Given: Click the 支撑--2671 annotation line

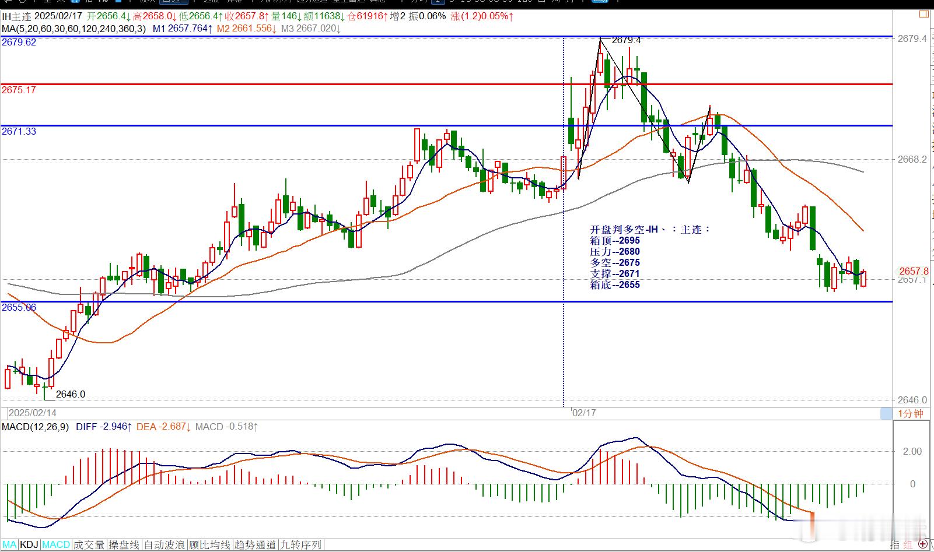Looking at the screenshot, I should (x=615, y=274).
